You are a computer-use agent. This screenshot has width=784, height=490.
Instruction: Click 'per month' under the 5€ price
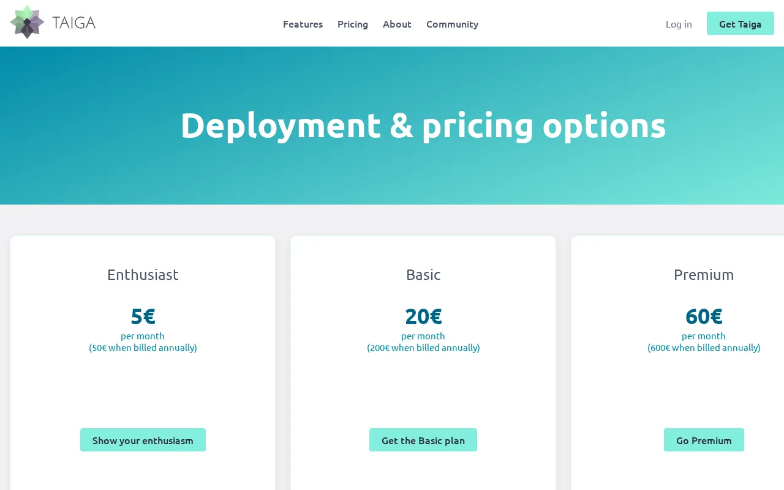143,336
